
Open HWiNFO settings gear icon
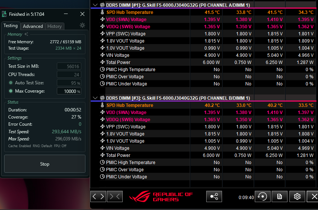297,196
